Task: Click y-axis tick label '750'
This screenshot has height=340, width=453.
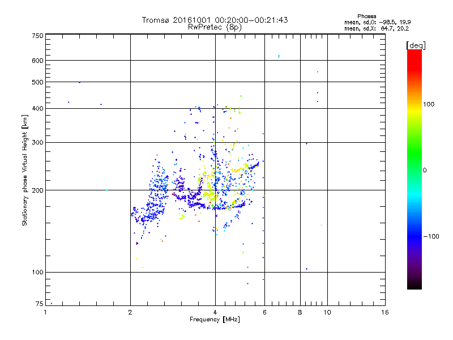Action: (37, 36)
